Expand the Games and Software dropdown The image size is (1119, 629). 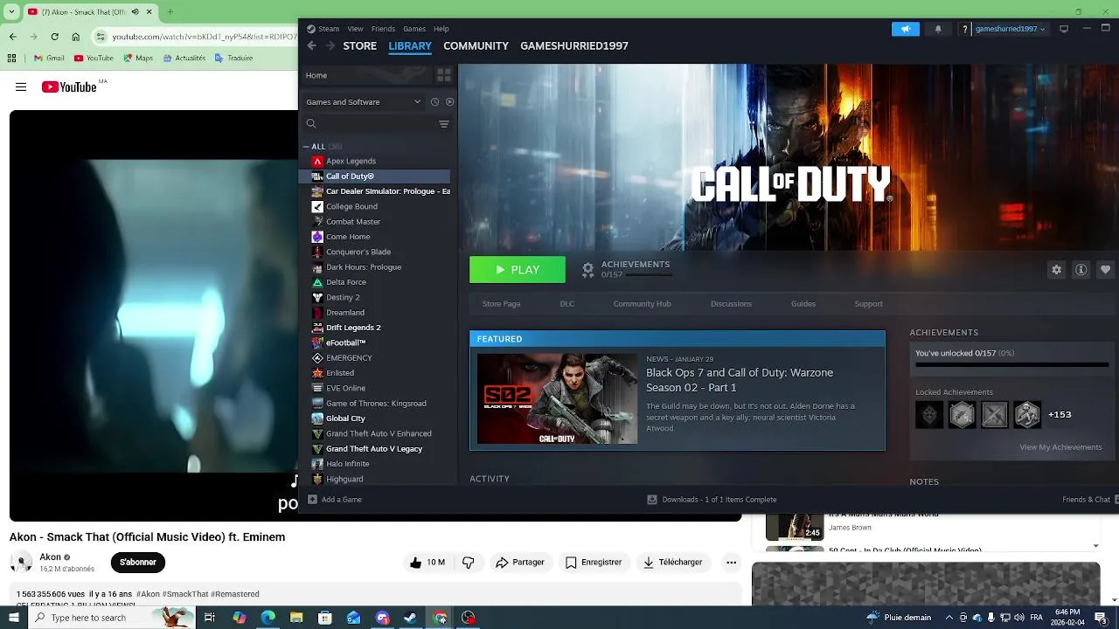[363, 102]
